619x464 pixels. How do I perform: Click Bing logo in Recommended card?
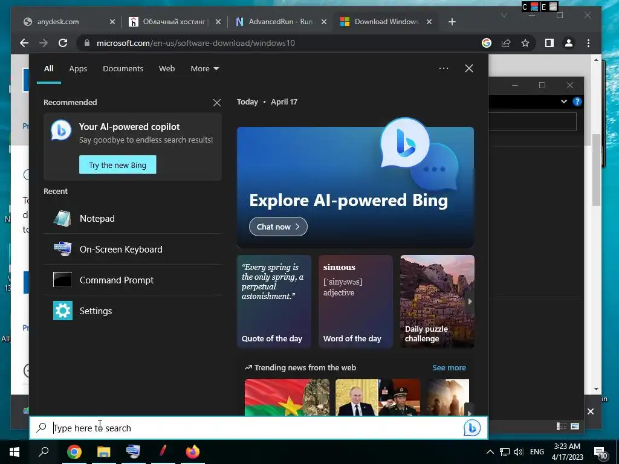click(x=61, y=130)
